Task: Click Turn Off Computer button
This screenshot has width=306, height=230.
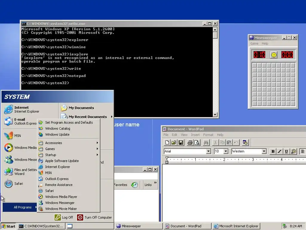Action: point(94,217)
